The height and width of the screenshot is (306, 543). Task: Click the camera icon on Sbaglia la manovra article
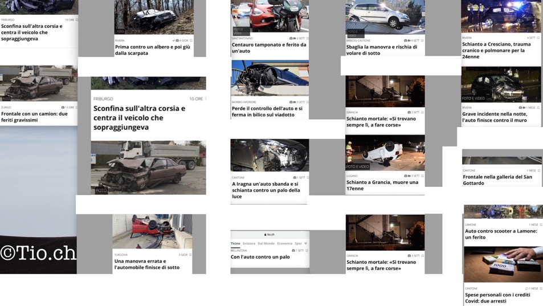406,40
